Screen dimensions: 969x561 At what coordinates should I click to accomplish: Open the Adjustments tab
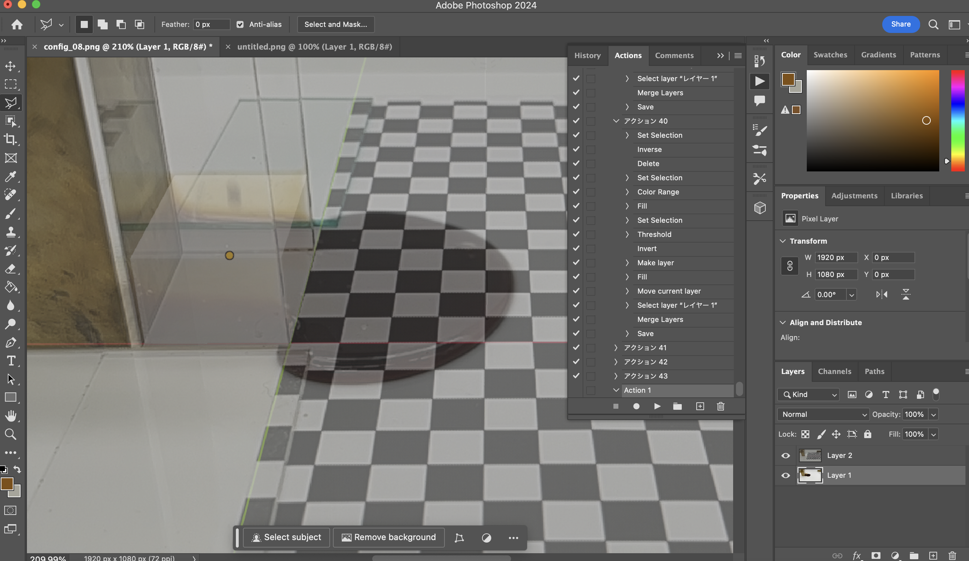tap(854, 196)
